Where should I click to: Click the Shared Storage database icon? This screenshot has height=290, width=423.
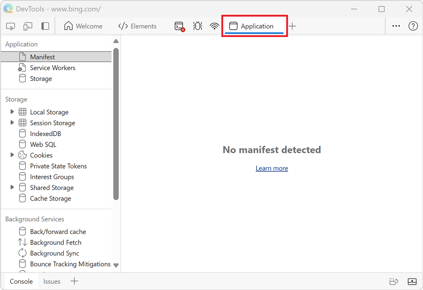(22, 187)
